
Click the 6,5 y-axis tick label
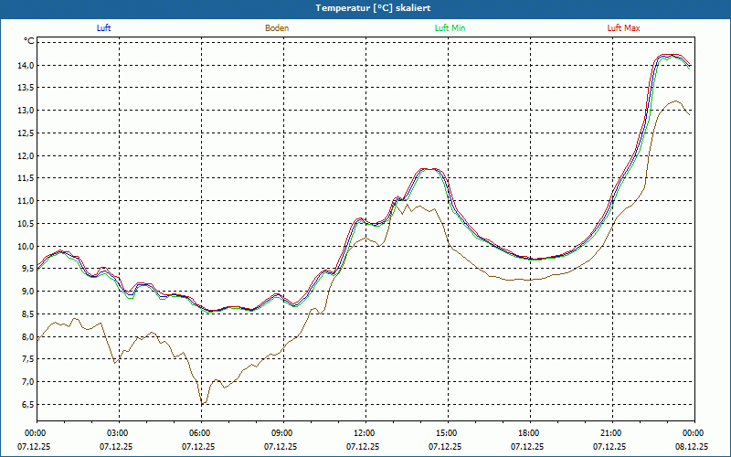(26, 405)
